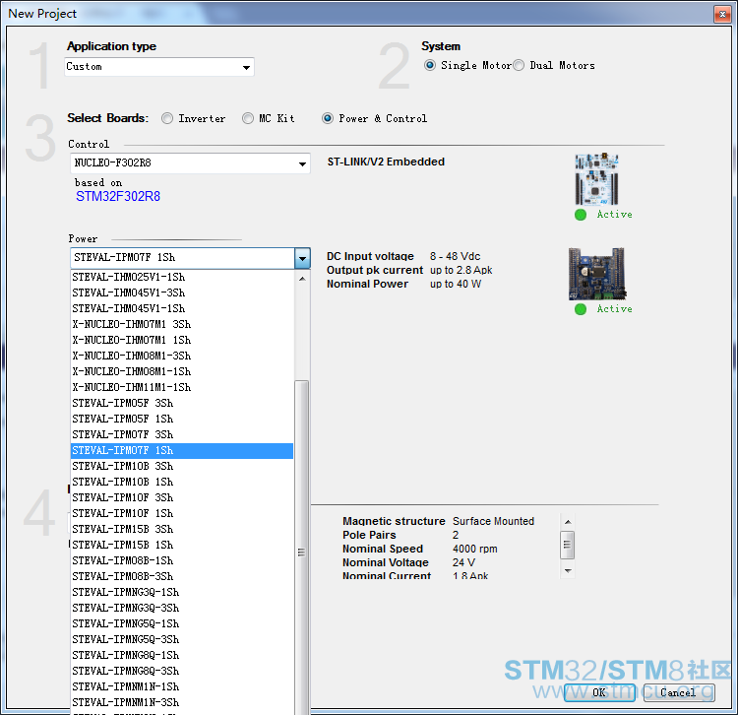The width and height of the screenshot is (738, 715).
Task: Select X-NUCLEO-IHM08M1-1Sh list entry
Action: [182, 371]
